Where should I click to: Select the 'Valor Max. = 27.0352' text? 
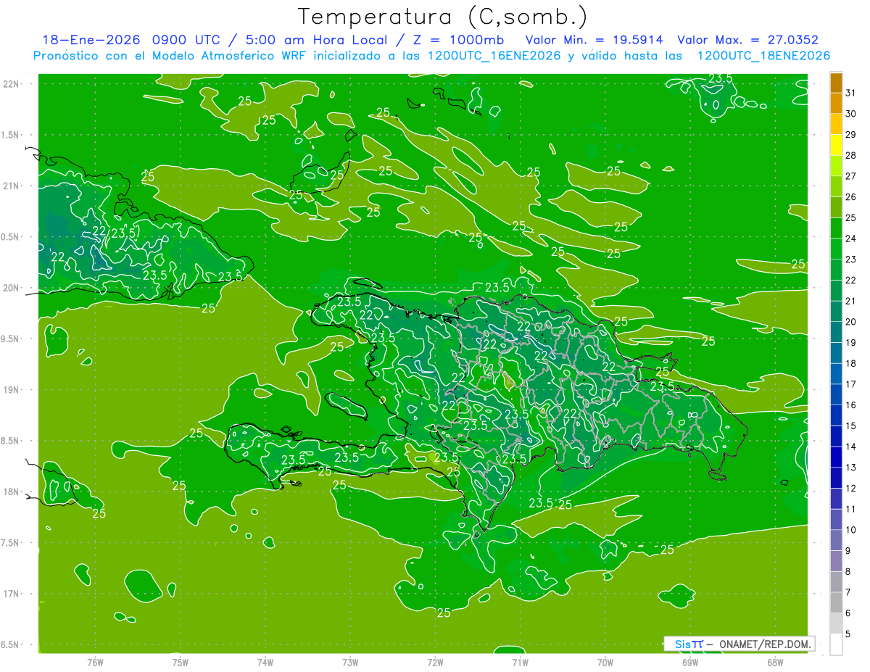pyautogui.click(x=747, y=40)
